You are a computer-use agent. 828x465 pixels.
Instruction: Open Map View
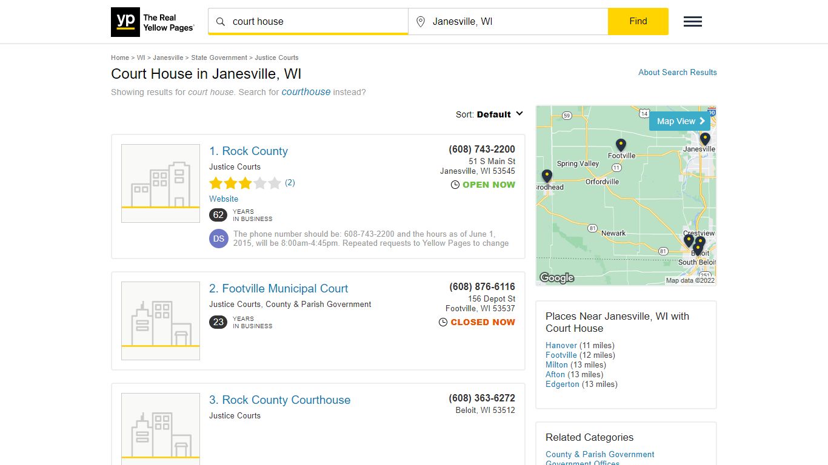(680, 121)
